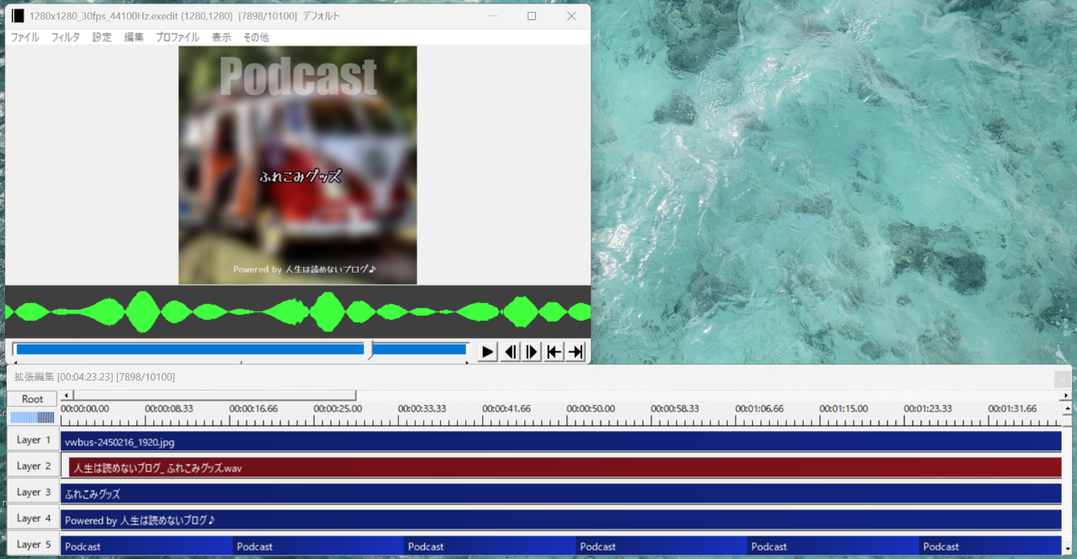Click the 00:00:00.00 ruler mark
The image size is (1077, 559).
coord(85,408)
